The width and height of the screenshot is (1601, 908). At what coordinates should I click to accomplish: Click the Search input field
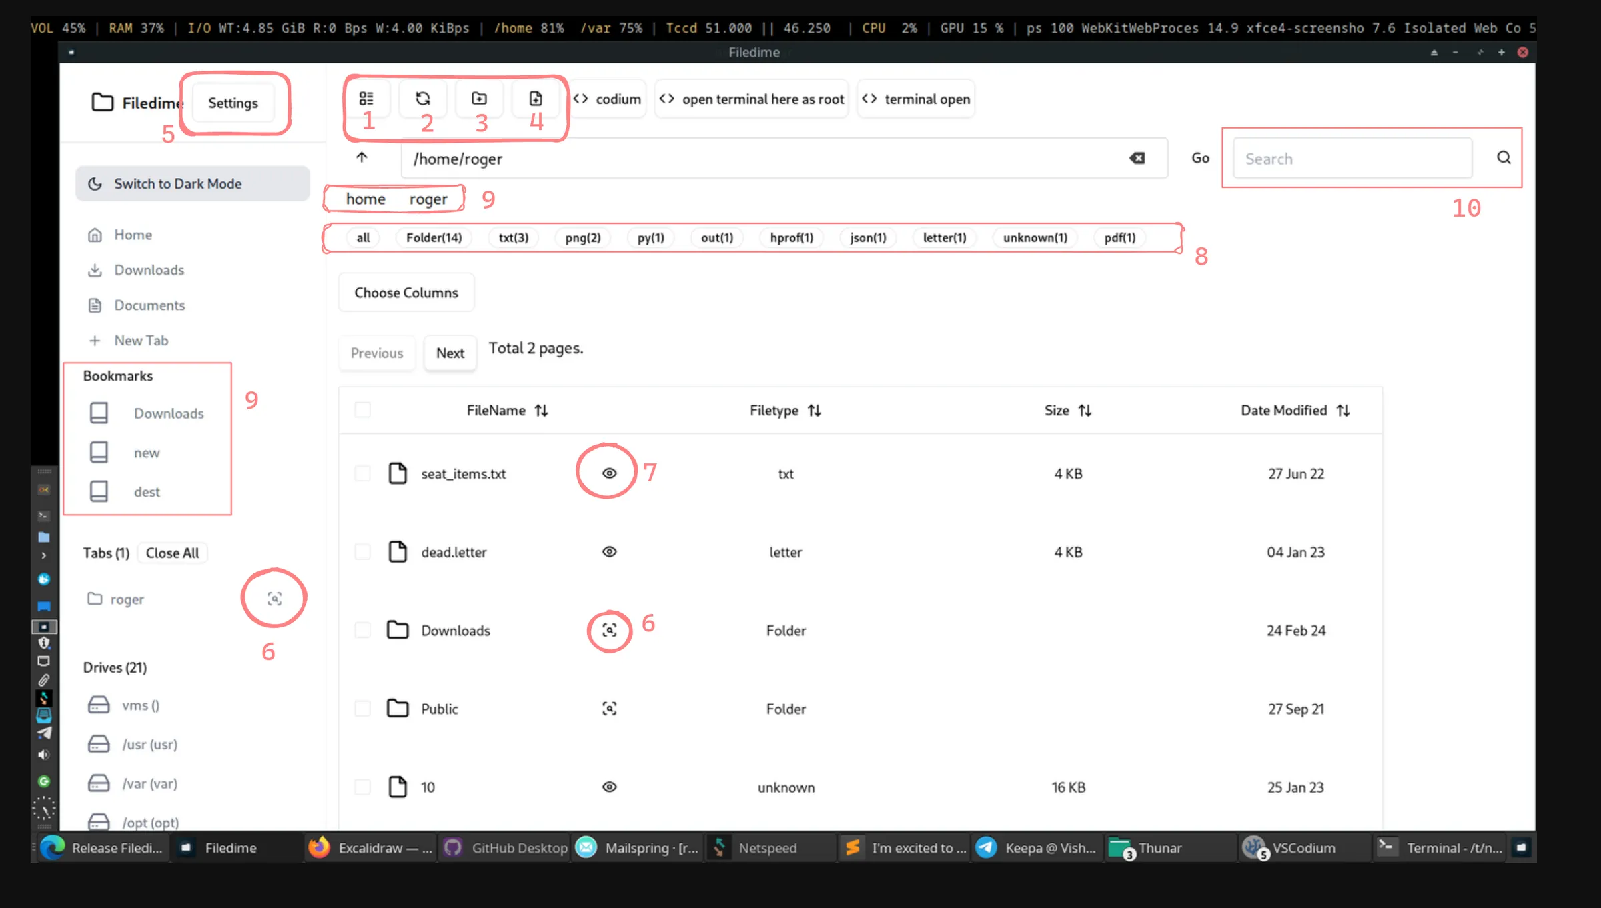click(x=1352, y=159)
